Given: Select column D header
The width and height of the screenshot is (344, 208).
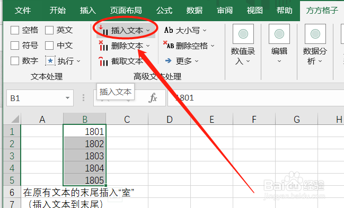Looking at the screenshot, I should tap(170, 119).
